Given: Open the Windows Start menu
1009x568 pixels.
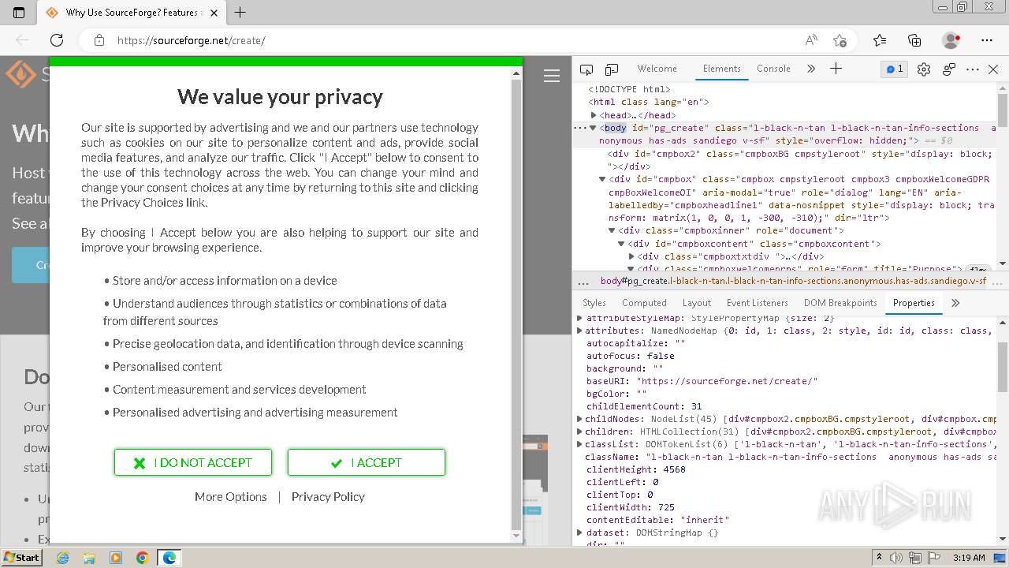Looking at the screenshot, I should tap(22, 557).
